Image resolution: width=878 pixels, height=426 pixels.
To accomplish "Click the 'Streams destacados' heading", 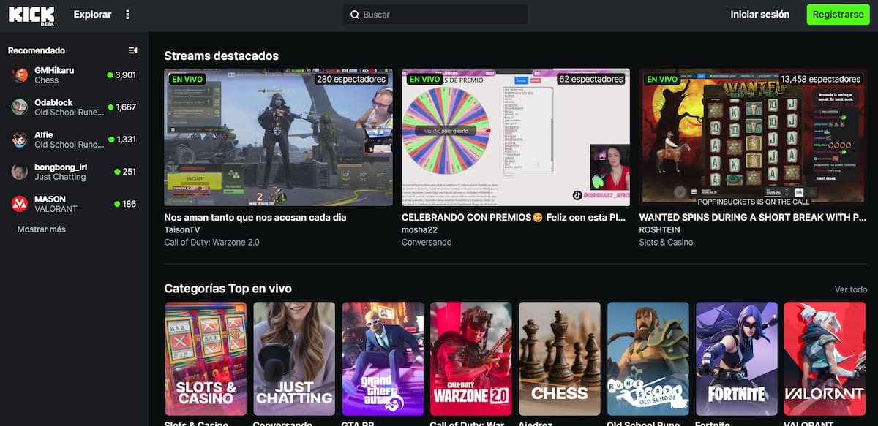I will coord(221,56).
